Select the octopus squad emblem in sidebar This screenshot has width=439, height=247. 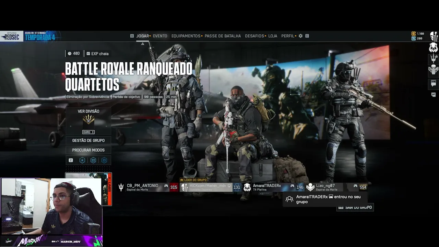(434, 70)
